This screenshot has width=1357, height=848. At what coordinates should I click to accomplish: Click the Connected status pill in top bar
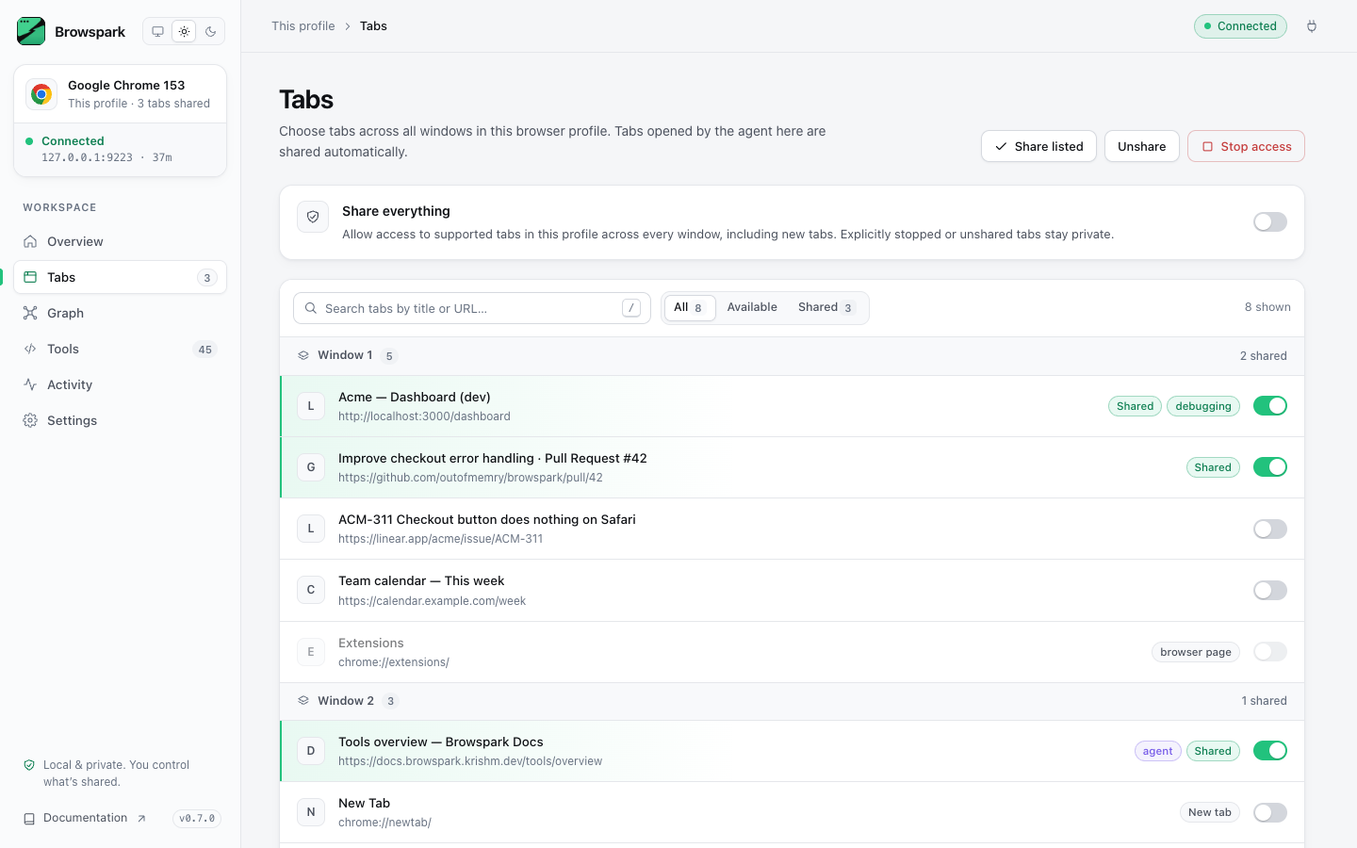[x=1240, y=26]
